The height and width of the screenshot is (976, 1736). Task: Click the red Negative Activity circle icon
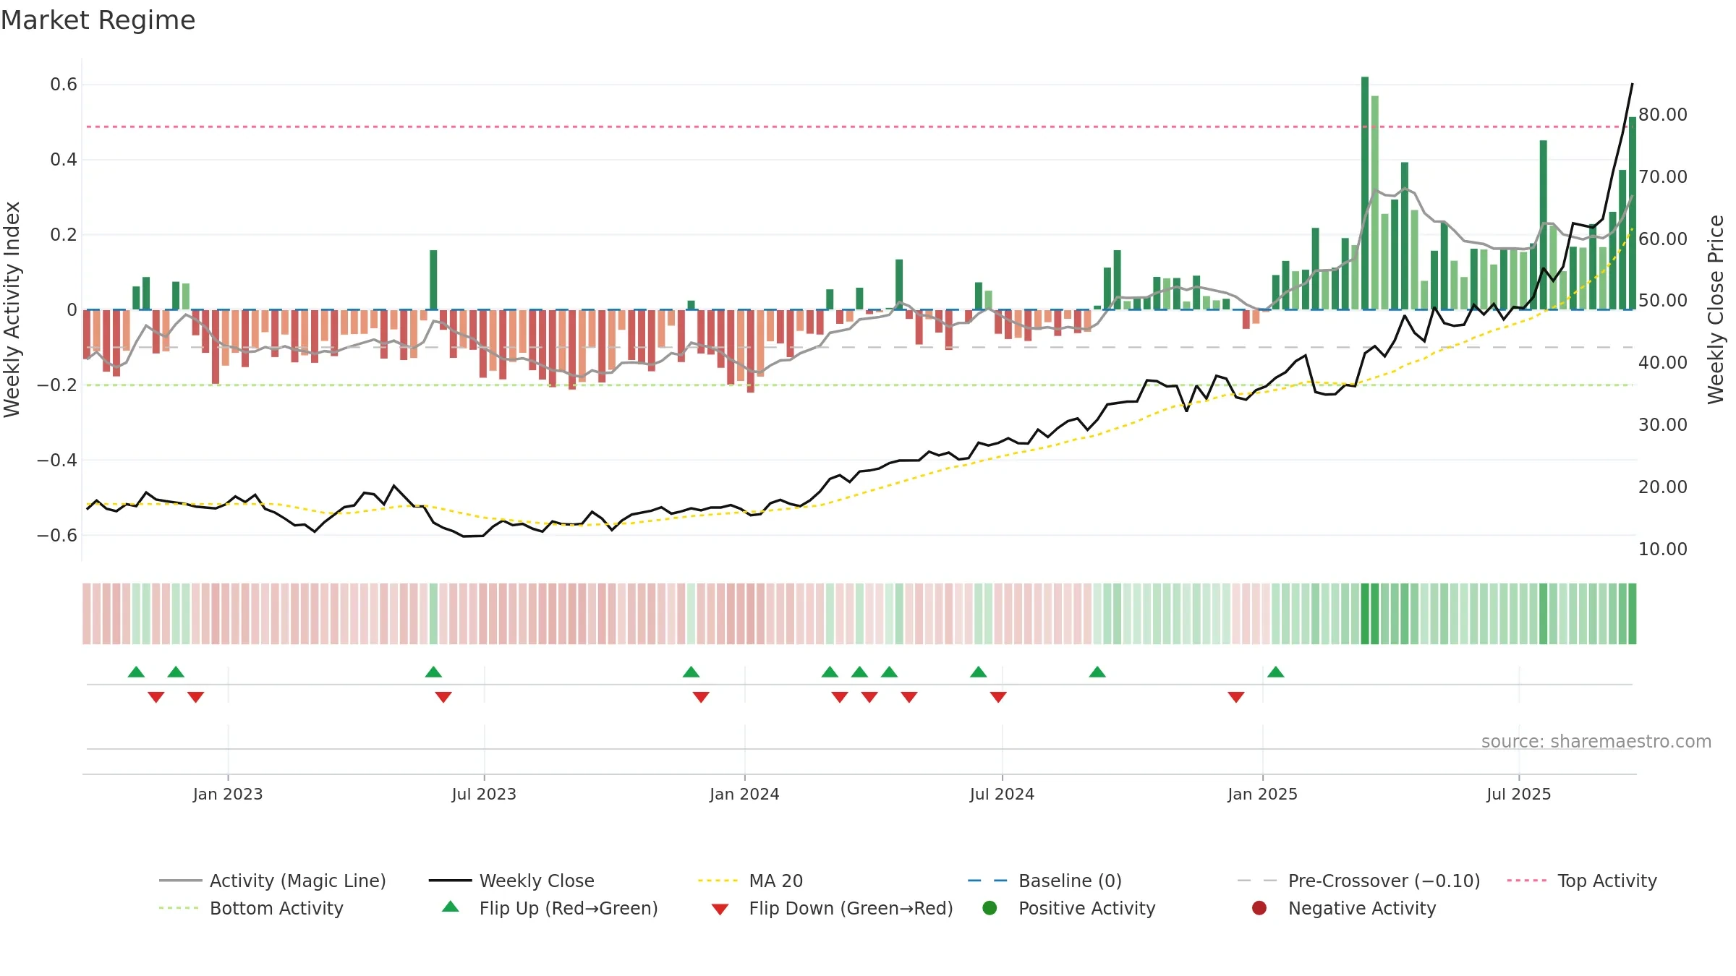[1259, 908]
